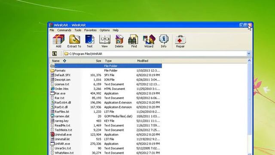275x155 pixels.
Task: Select the WhatsNew.txt file
Action: coord(64,153)
